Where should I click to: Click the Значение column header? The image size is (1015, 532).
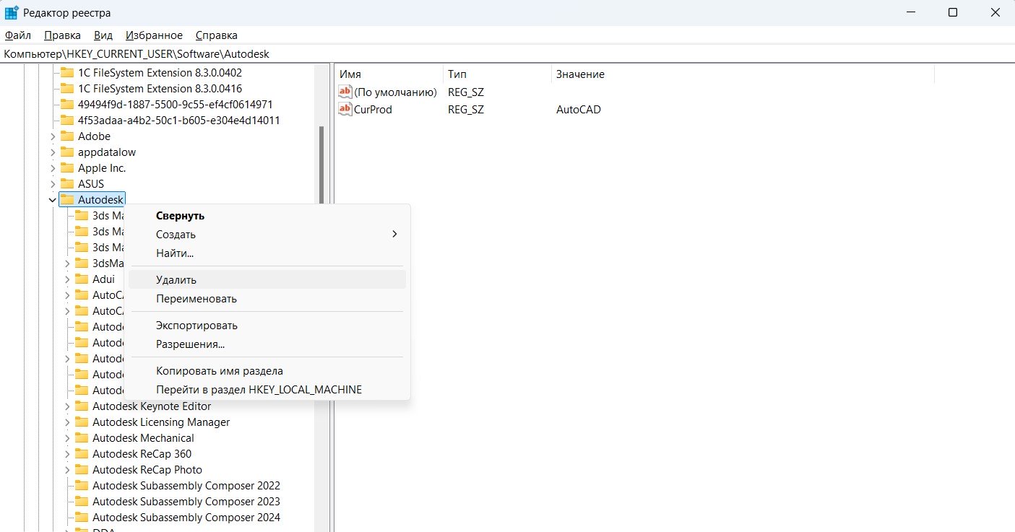[x=743, y=74]
